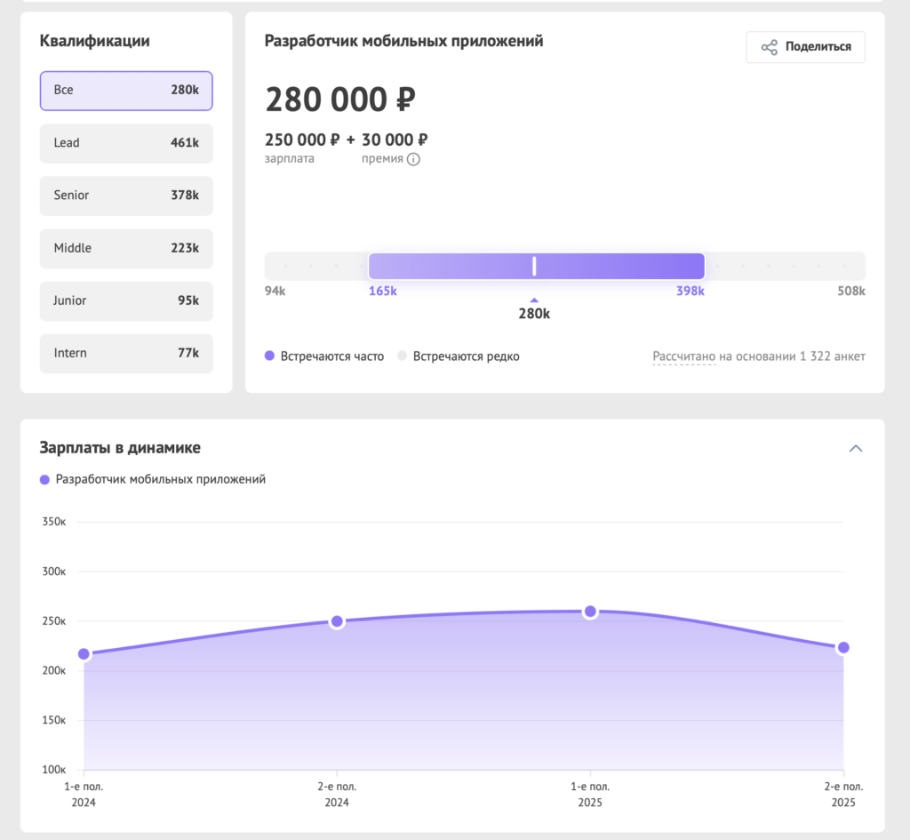Image resolution: width=910 pixels, height=840 pixels.
Task: Click the info icon next to премия
Action: pyautogui.click(x=413, y=159)
